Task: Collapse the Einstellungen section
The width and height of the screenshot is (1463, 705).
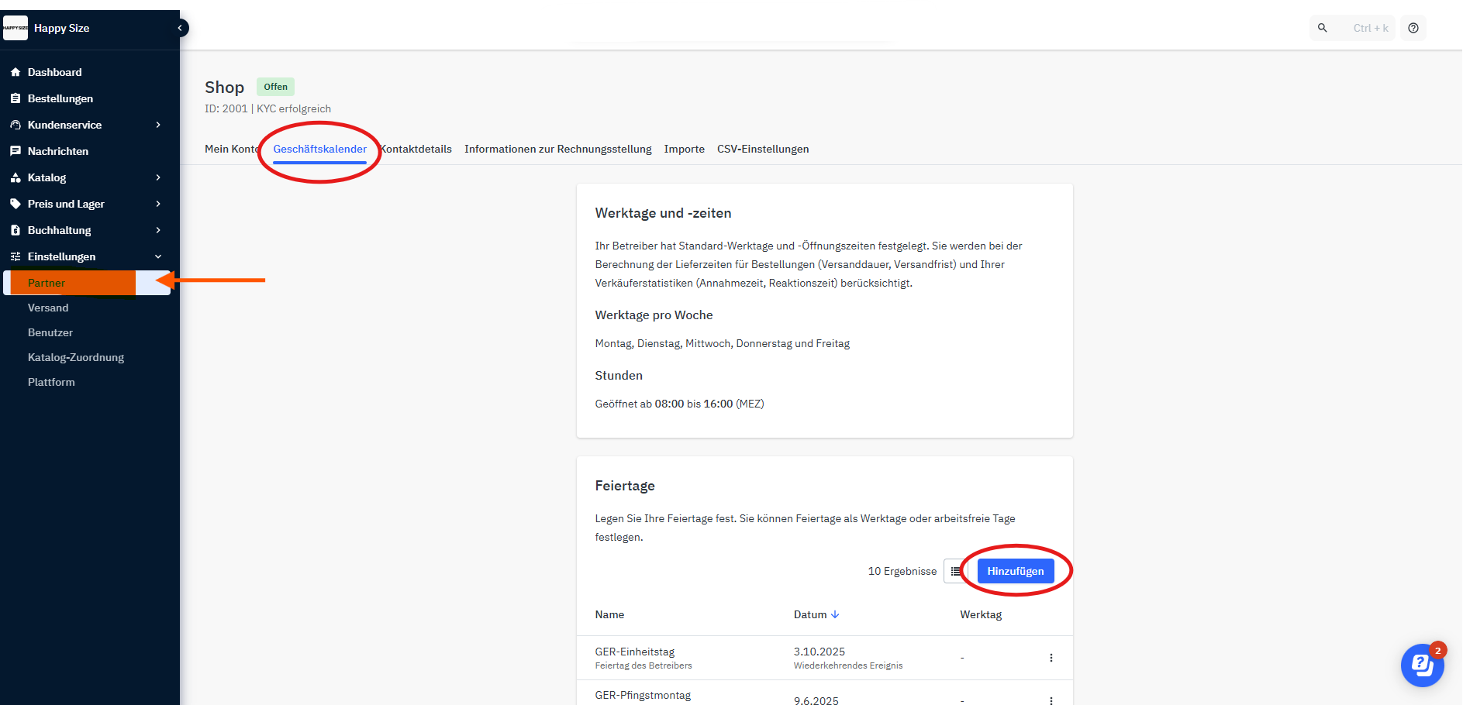Action: [158, 256]
